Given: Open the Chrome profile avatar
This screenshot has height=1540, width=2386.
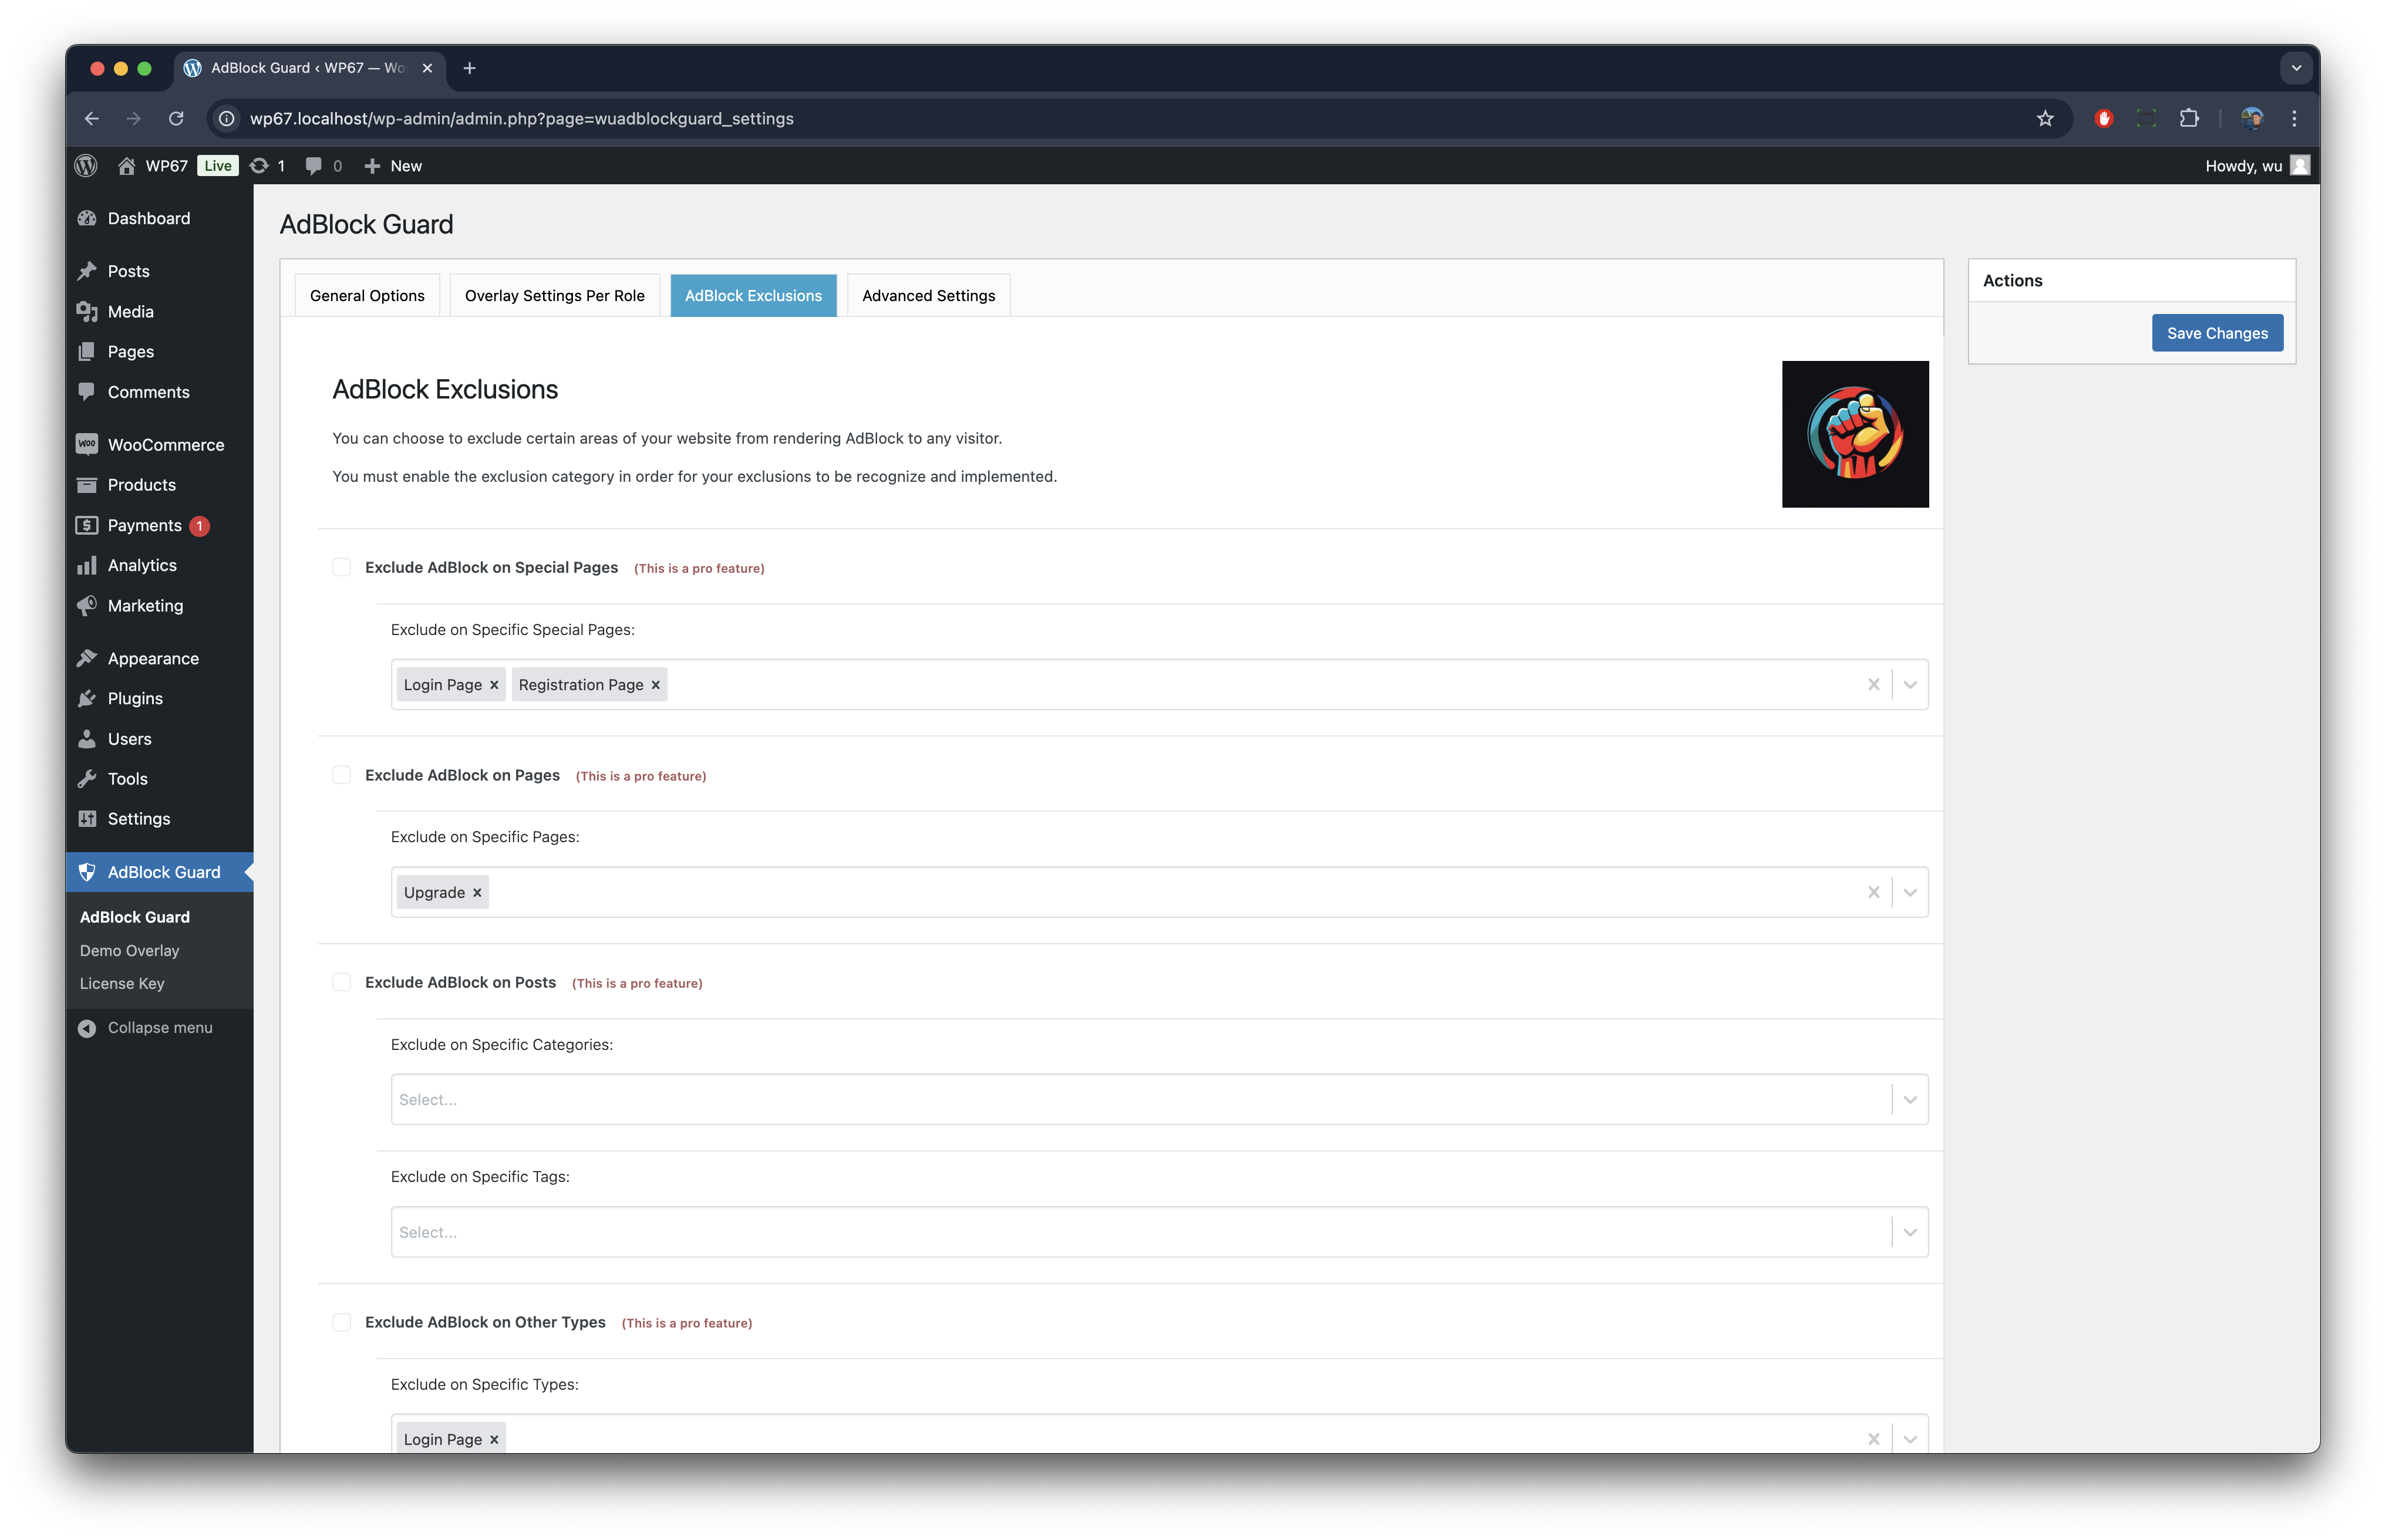Looking at the screenshot, I should coord(2251,119).
